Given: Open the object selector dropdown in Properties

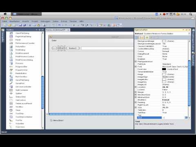Looking at the screenshot, I should coord(189,33).
